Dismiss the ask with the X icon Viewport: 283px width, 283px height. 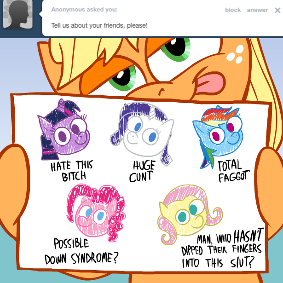pos(277,10)
